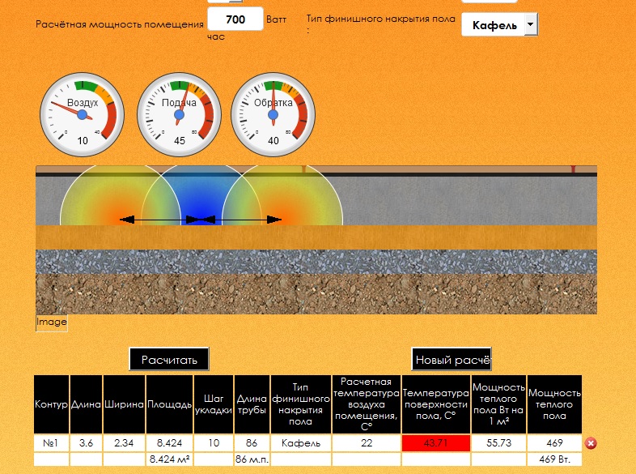This screenshot has width=636, height=474.
Task: Click the Ширина column header
Action: tap(124, 404)
